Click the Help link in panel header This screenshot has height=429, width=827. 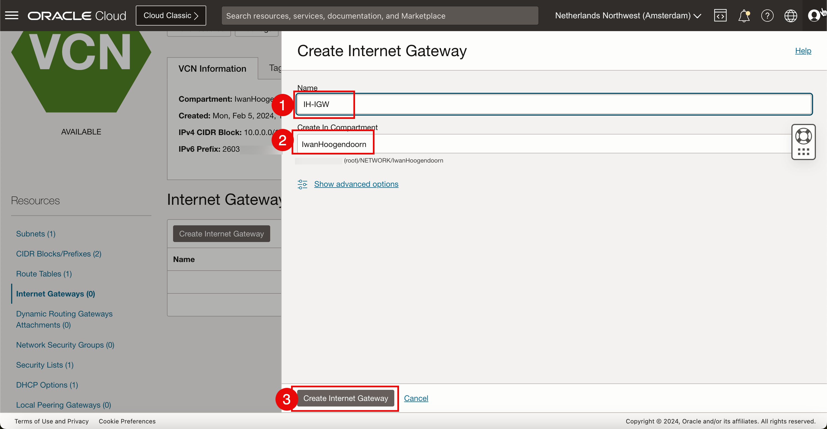pyautogui.click(x=803, y=51)
